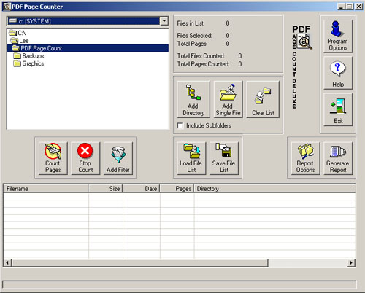Open the drive selection dropdown arrow
Screen dimensions: 365x293
(x=164, y=21)
